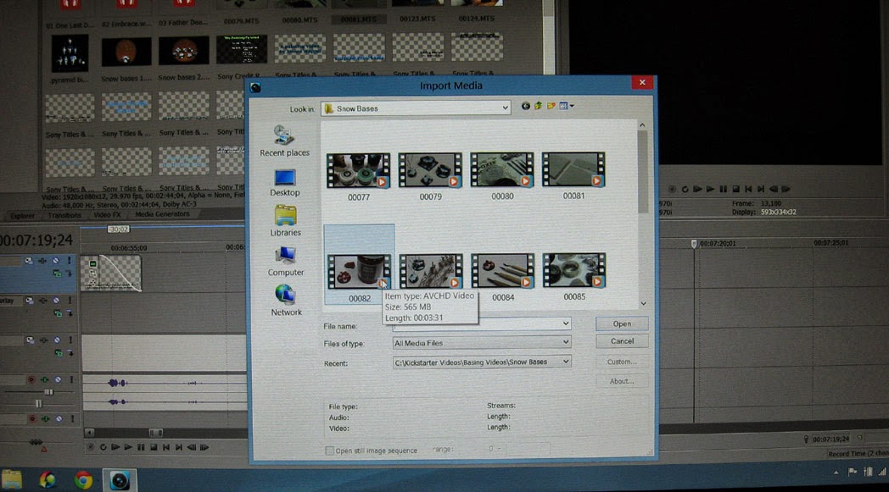889x492 pixels.
Task: Open Google Chrome from the taskbar
Action: tap(83, 480)
